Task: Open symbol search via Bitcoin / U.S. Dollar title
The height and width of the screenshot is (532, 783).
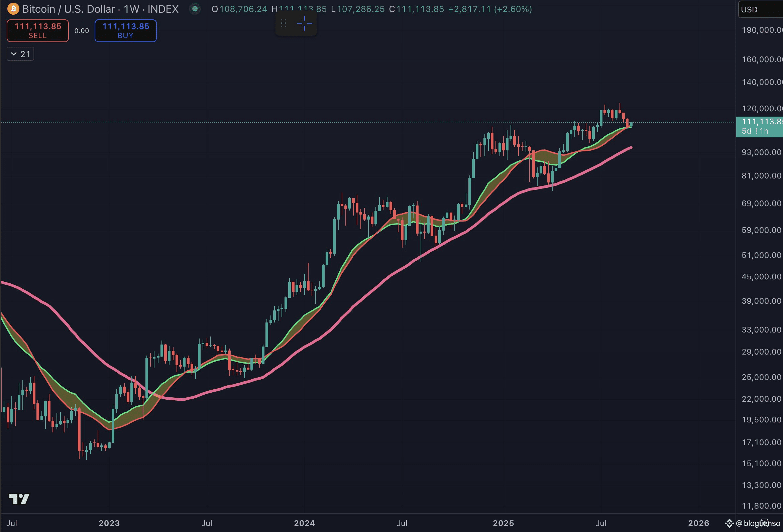Action: pyautogui.click(x=100, y=9)
